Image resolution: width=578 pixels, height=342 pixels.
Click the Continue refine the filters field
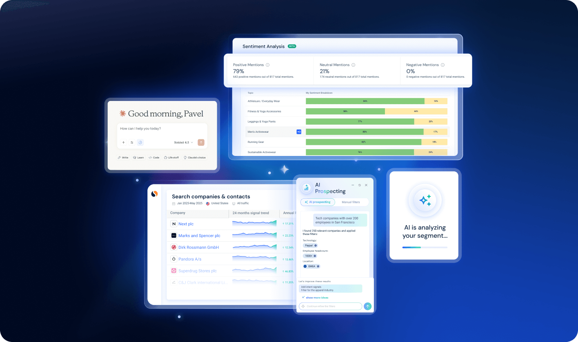pos(331,306)
